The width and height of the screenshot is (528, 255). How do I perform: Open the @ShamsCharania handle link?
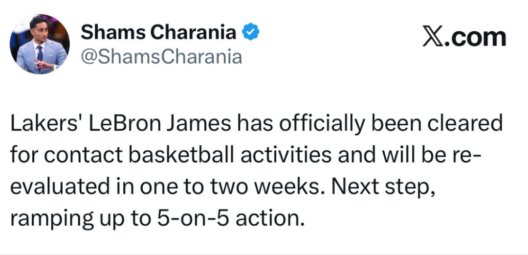pyautogui.click(x=161, y=57)
